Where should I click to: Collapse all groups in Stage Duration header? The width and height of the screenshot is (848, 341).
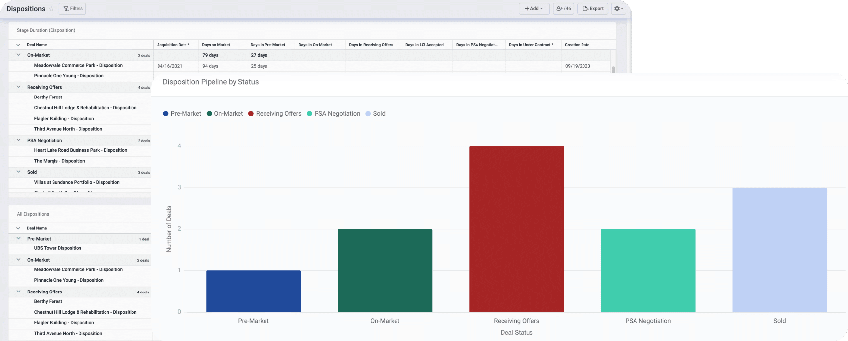(x=18, y=45)
